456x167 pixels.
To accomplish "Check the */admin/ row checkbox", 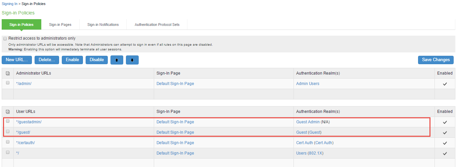I will click(x=8, y=83).
